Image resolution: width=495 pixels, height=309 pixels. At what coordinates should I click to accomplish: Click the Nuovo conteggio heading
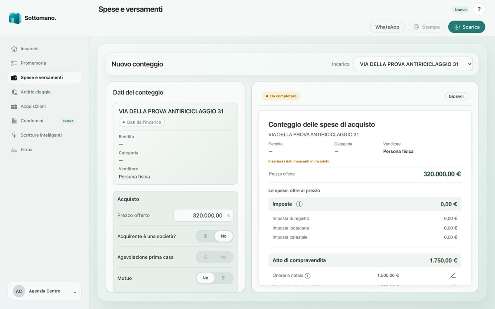pyautogui.click(x=137, y=64)
